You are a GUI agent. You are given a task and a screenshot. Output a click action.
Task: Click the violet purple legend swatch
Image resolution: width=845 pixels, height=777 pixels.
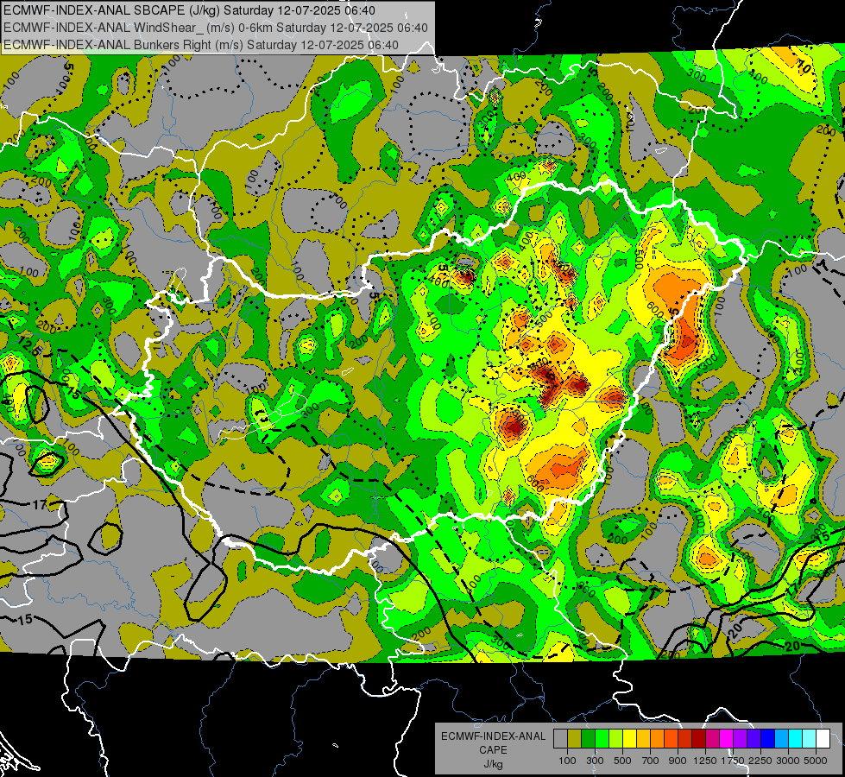[741, 738]
